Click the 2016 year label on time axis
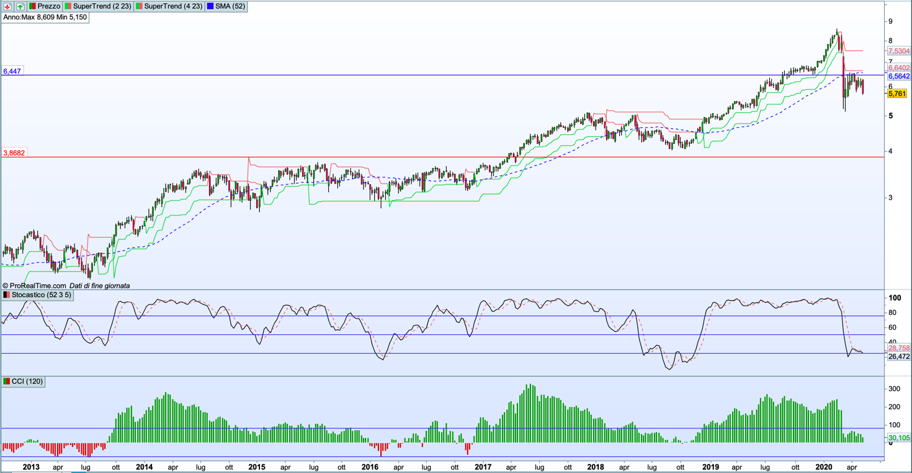 click(370, 467)
